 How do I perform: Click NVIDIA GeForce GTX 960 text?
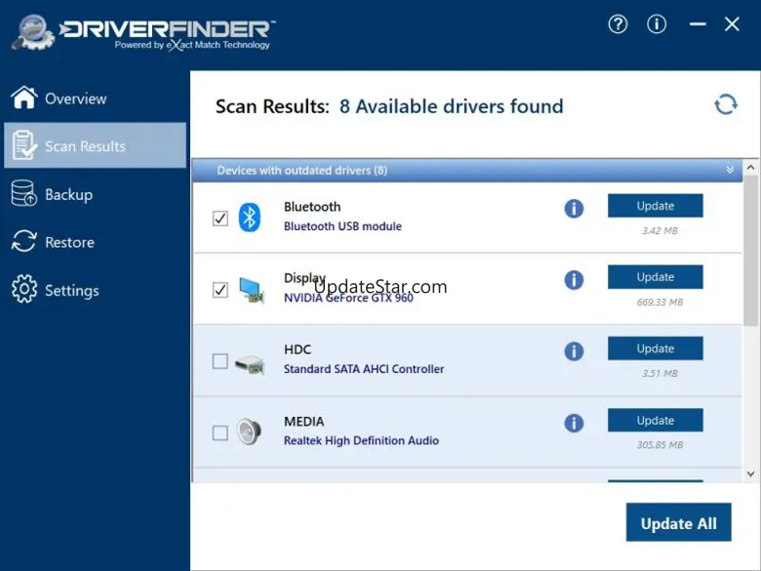[348, 298]
